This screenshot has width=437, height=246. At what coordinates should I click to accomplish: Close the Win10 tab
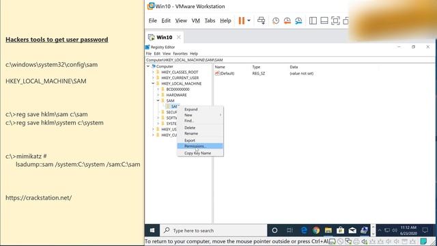tap(179, 37)
